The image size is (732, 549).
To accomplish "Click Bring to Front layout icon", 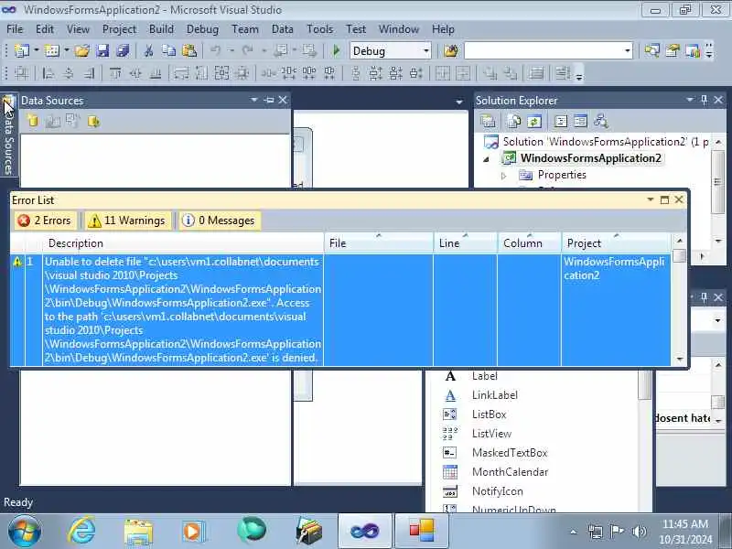I will point(490,73).
